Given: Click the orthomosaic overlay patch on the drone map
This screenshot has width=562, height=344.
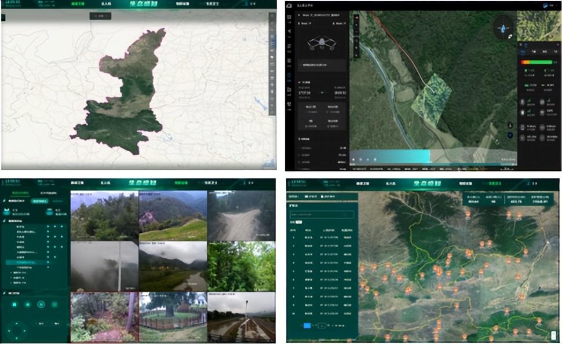Looking at the screenshot, I should (x=431, y=100).
